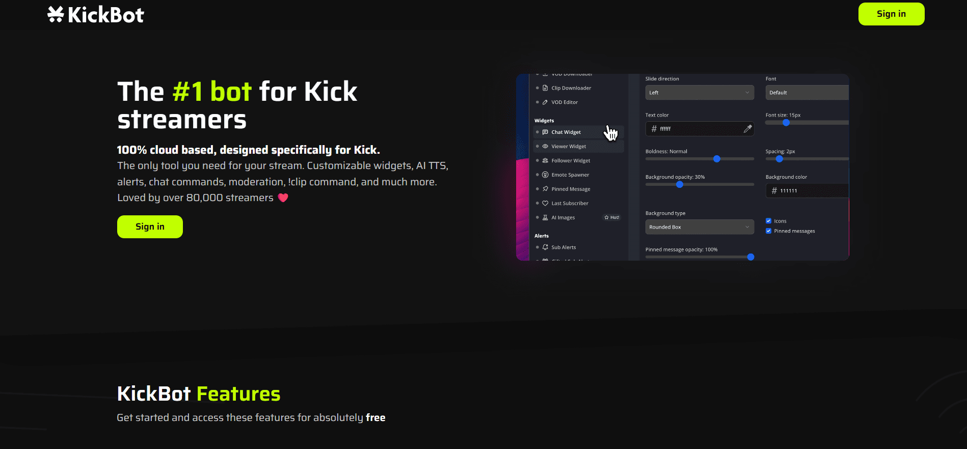Screen dimensions: 967x449
Task: Click the Last Subscriber heart icon
Action: 545,203
